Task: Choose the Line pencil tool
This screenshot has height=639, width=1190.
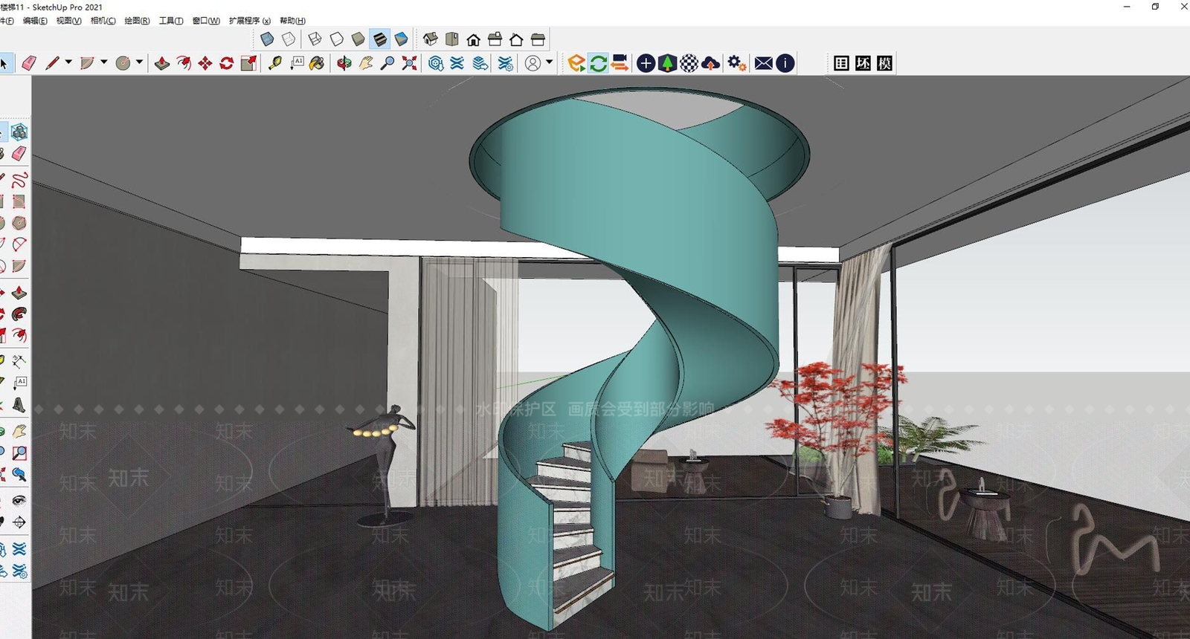Action: [x=51, y=63]
